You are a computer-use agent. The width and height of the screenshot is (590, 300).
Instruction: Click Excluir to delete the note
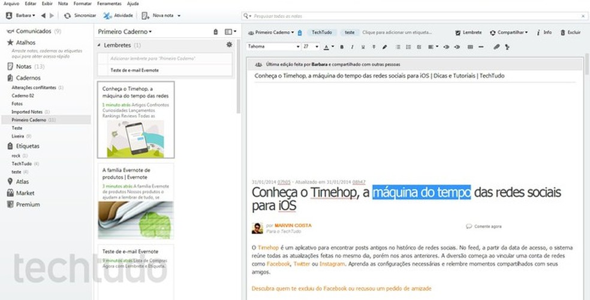pyautogui.click(x=570, y=33)
